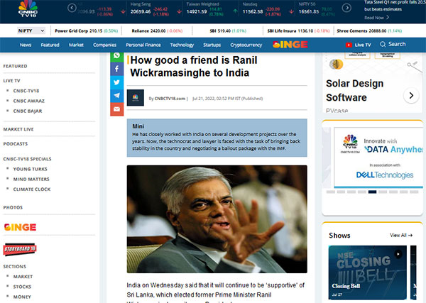The image size is (426, 303).
Task: Click the Search text in navigation bar
Action: click(397, 44)
